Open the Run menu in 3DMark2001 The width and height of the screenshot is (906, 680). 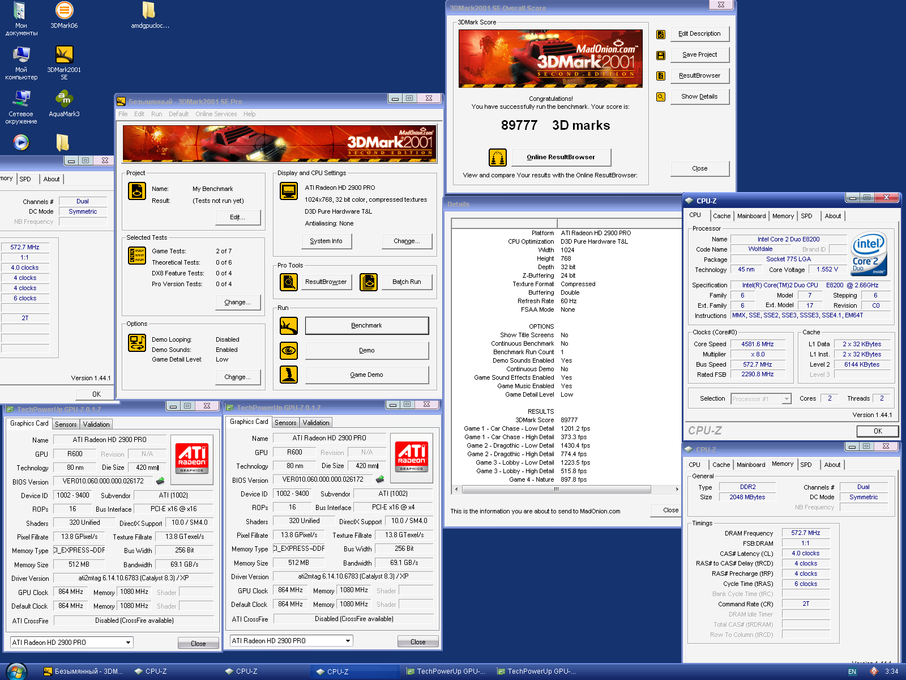157,114
